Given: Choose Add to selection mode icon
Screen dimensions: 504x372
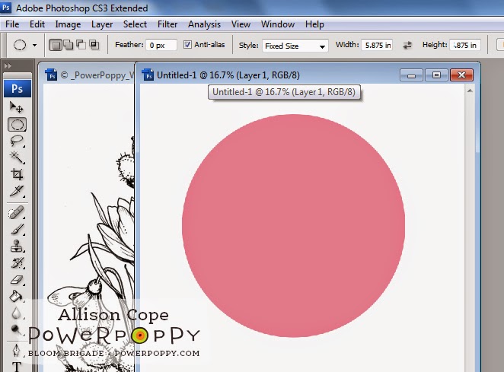Looking at the screenshot, I should click(x=69, y=45).
